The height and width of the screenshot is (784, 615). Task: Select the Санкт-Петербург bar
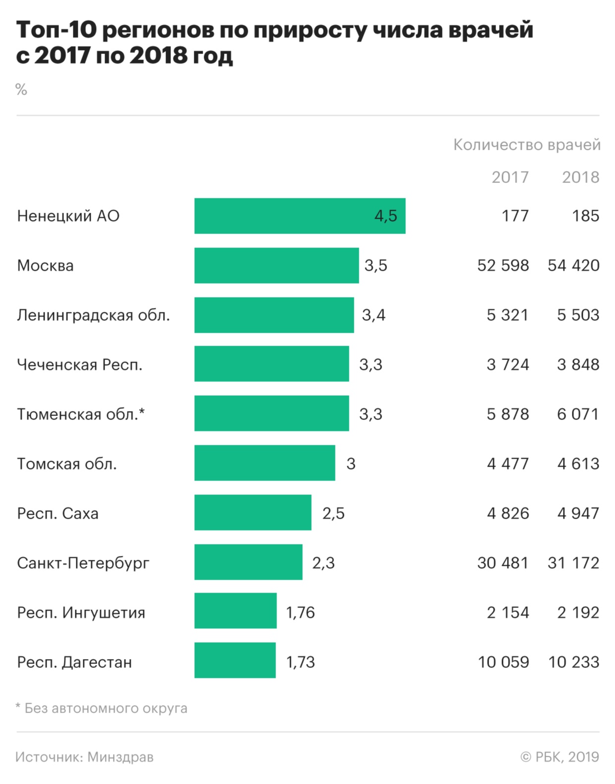point(248,562)
